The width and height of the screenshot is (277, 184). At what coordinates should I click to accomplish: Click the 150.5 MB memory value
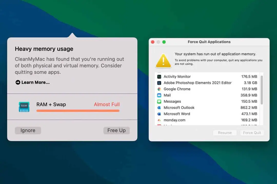point(249,101)
